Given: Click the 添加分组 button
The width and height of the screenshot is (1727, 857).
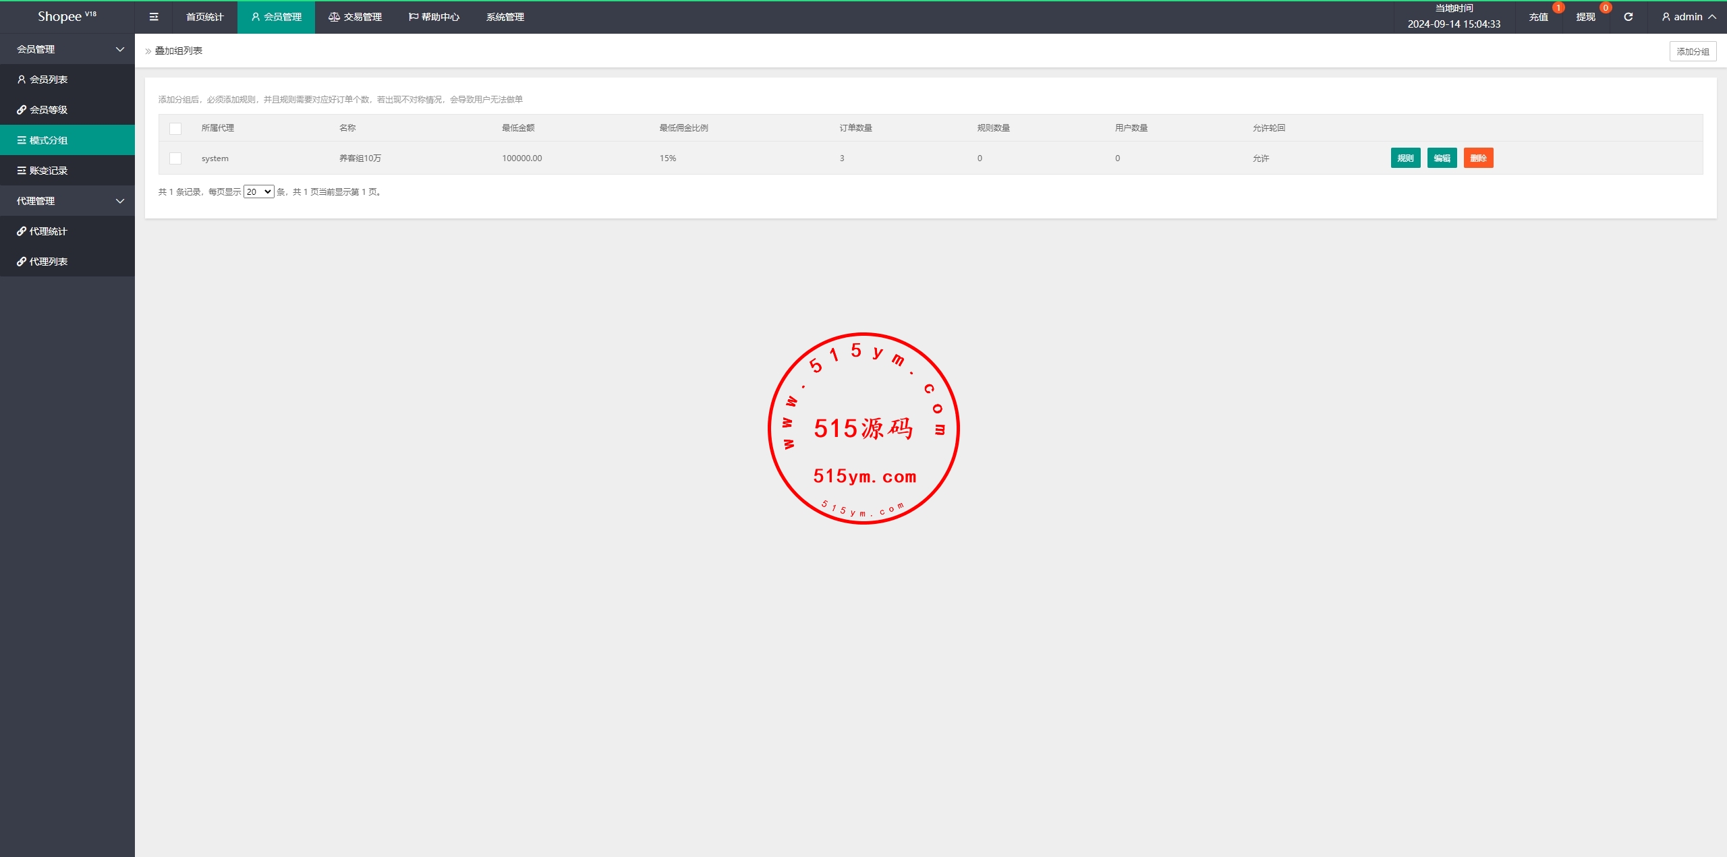Looking at the screenshot, I should (x=1692, y=51).
